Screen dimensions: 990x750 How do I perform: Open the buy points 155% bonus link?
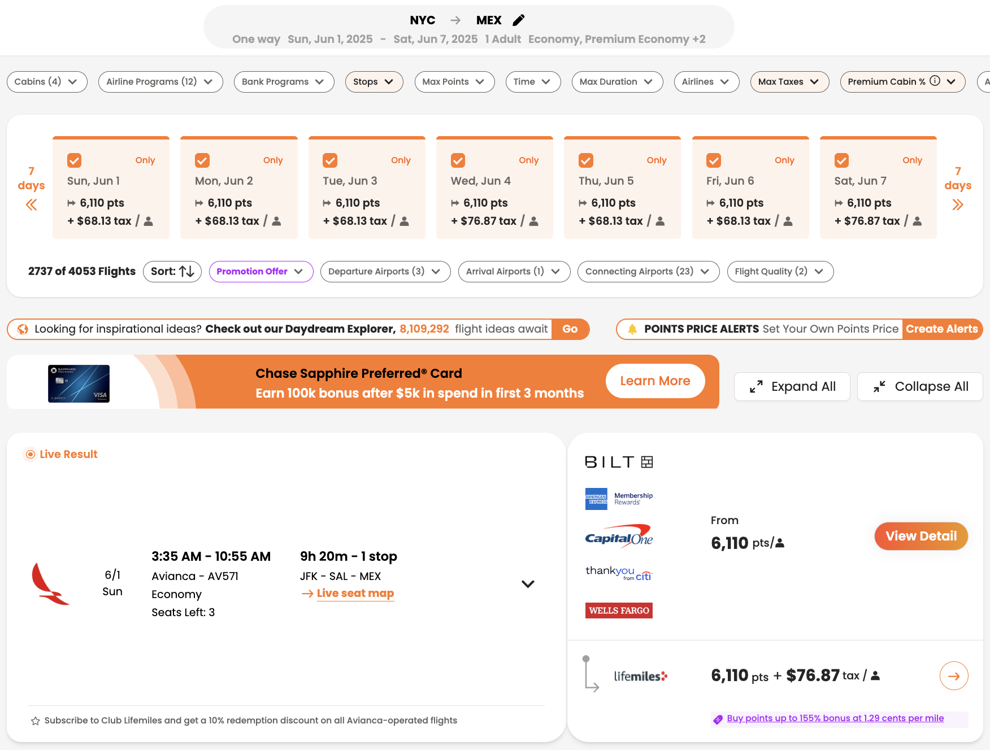[835, 718]
